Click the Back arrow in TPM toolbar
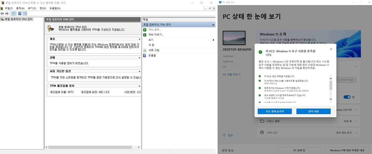 coord(2,13)
